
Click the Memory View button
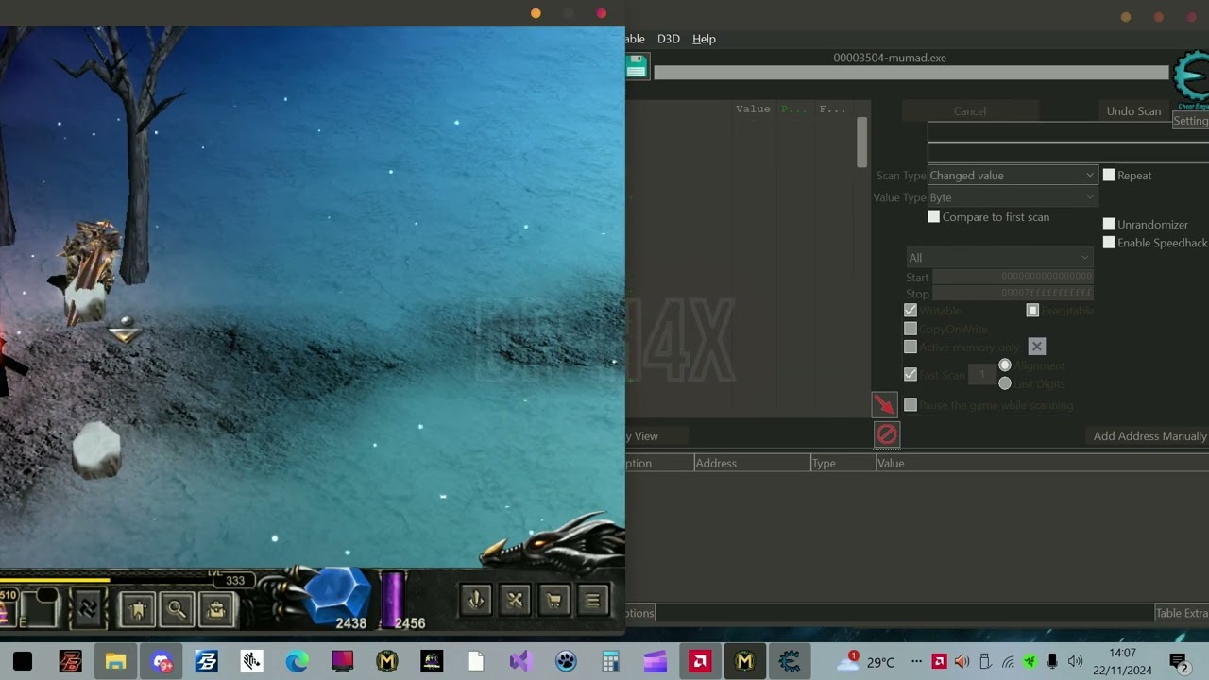[656, 435]
